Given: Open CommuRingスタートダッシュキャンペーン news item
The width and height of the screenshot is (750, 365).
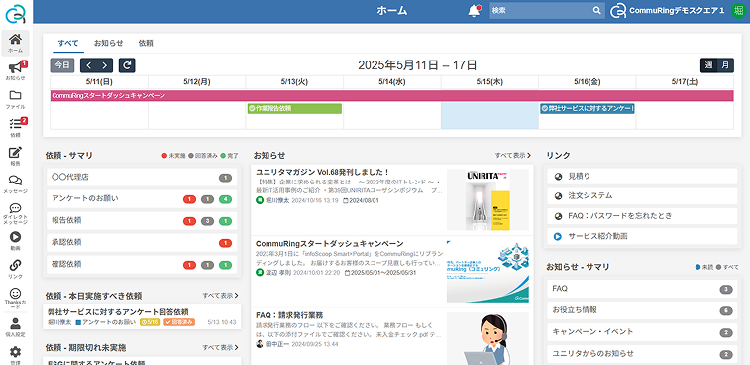Looking at the screenshot, I should 330,243.
